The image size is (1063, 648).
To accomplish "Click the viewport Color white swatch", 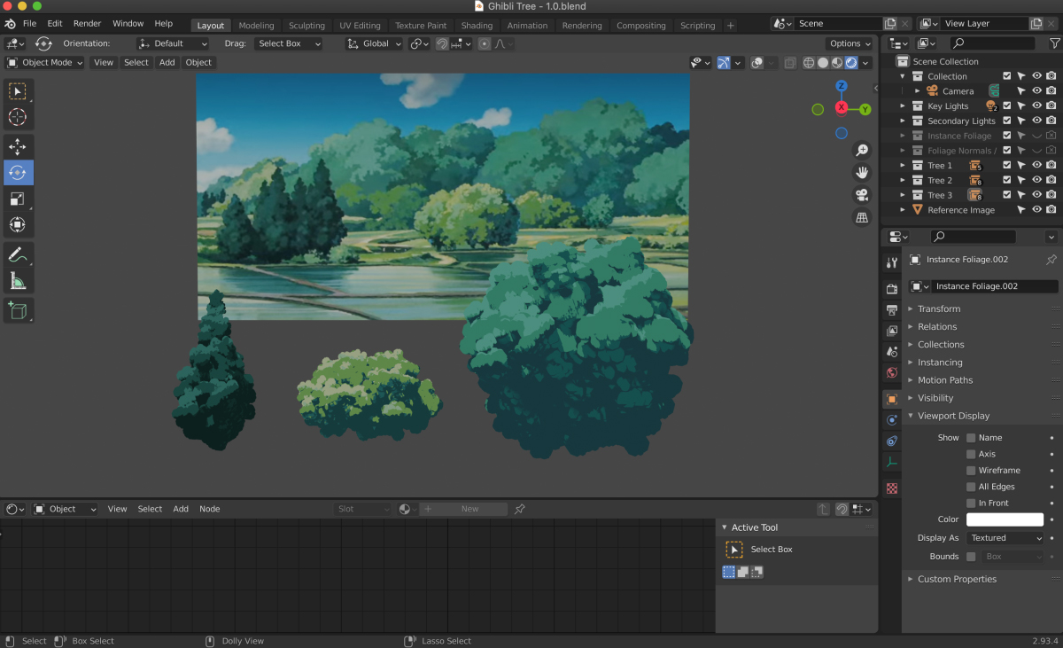I will (1005, 520).
